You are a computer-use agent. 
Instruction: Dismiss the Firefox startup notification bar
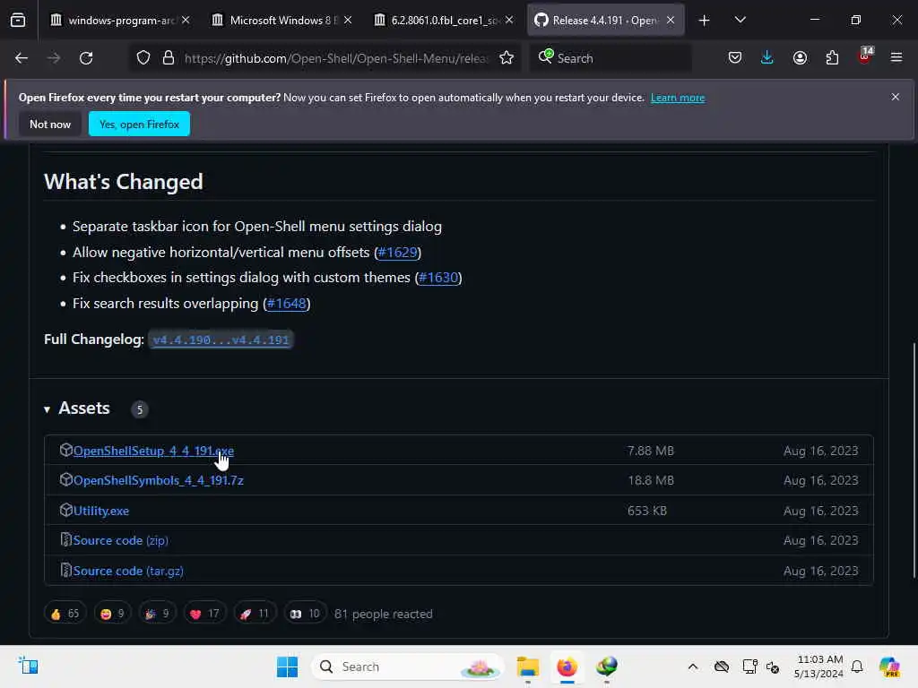pyautogui.click(x=896, y=97)
